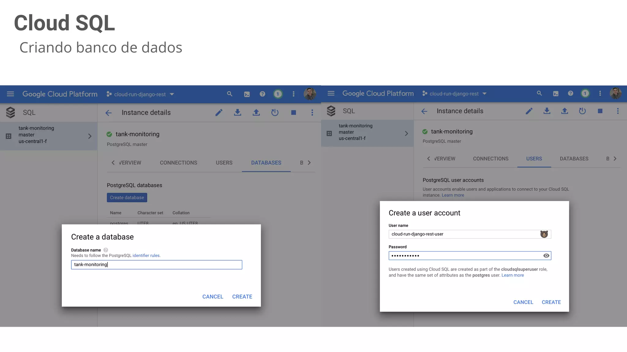Click export icon in right toolbar

click(565, 111)
